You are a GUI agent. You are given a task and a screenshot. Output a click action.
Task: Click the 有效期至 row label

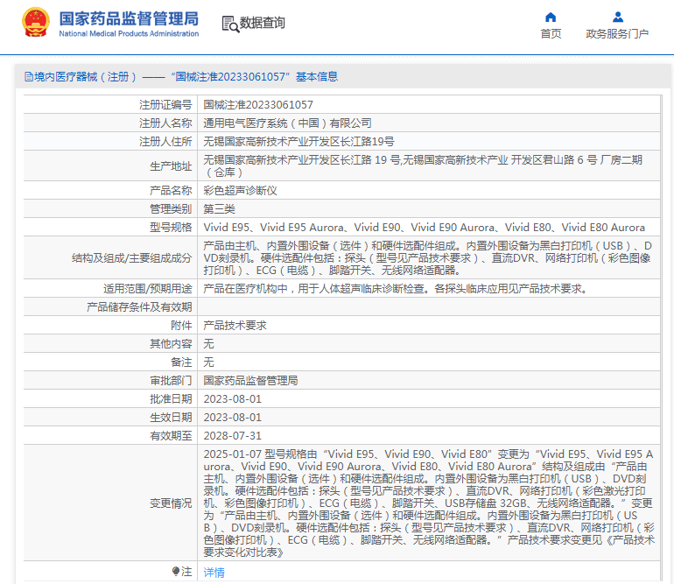point(171,436)
